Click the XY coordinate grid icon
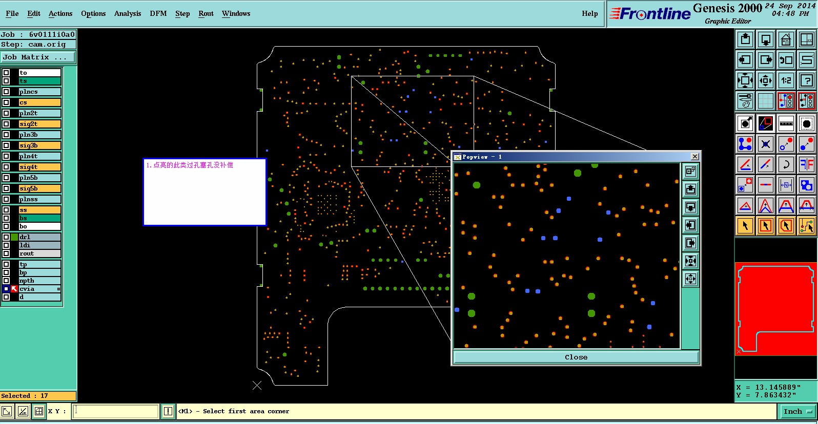Screen dimensions: 818x424 click(x=807, y=39)
